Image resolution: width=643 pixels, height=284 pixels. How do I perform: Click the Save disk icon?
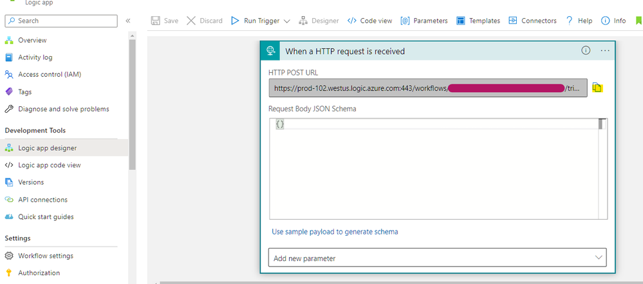(x=155, y=21)
